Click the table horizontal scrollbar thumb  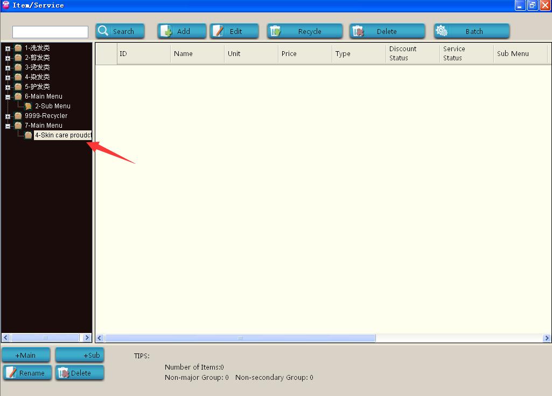click(240, 338)
